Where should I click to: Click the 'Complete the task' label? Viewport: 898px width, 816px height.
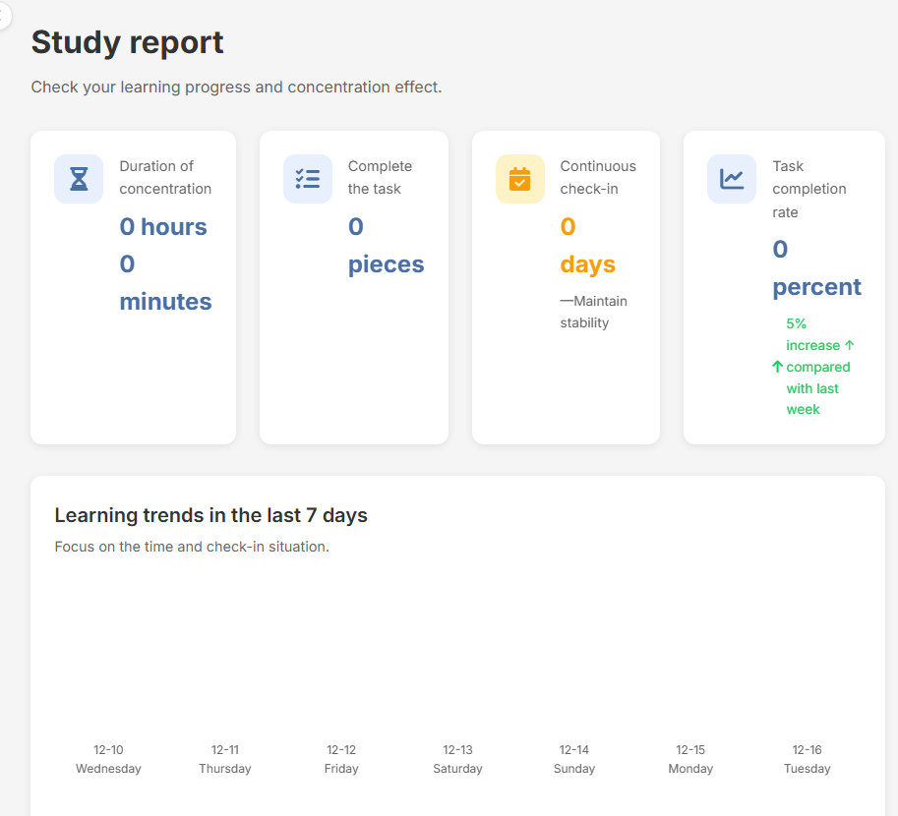[380, 178]
